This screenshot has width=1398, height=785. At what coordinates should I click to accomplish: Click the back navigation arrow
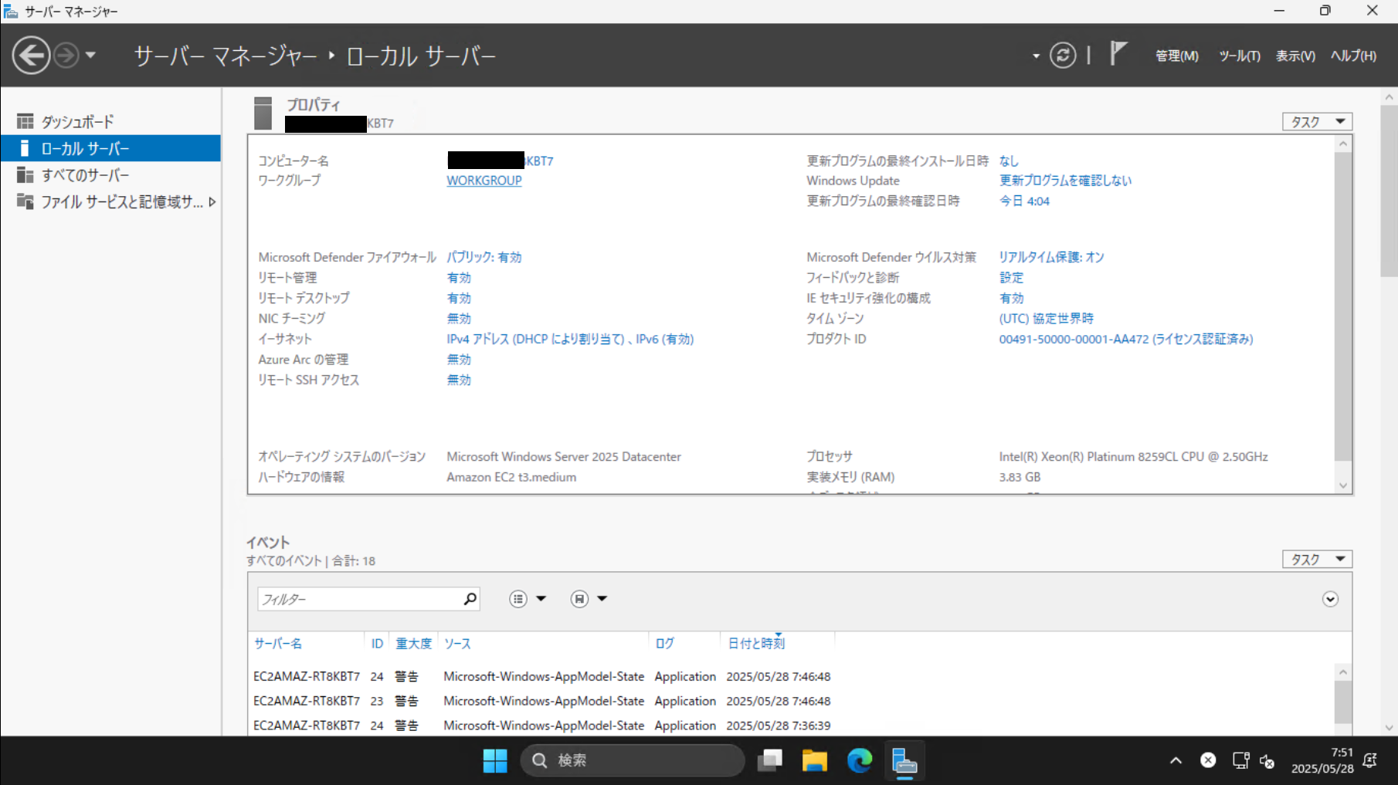pyautogui.click(x=31, y=56)
